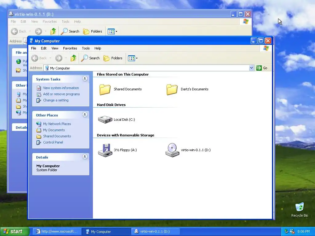The width and height of the screenshot is (315, 236).
Task: Select the 3½ Floppy (A:) drive icon
Action: [x=105, y=150]
